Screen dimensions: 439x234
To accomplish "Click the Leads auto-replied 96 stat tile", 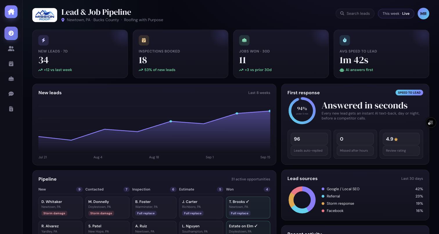I will pos(309,144).
